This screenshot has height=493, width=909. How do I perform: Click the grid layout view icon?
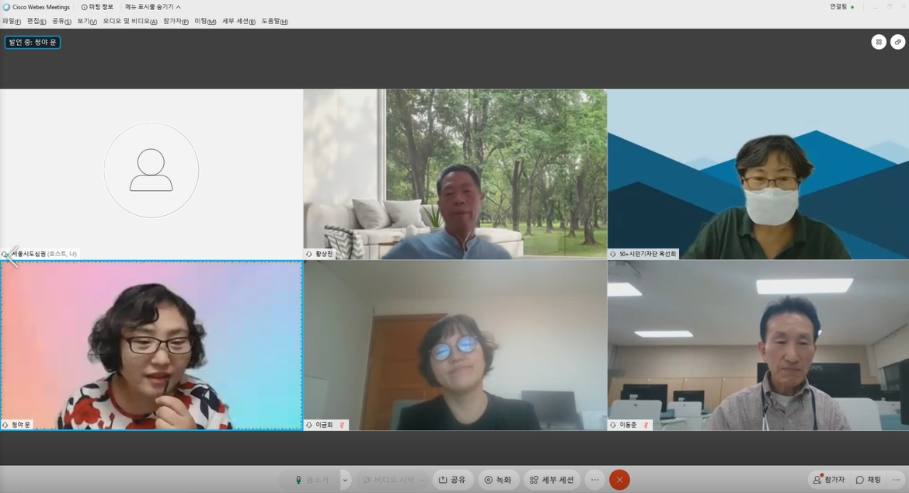[x=879, y=42]
